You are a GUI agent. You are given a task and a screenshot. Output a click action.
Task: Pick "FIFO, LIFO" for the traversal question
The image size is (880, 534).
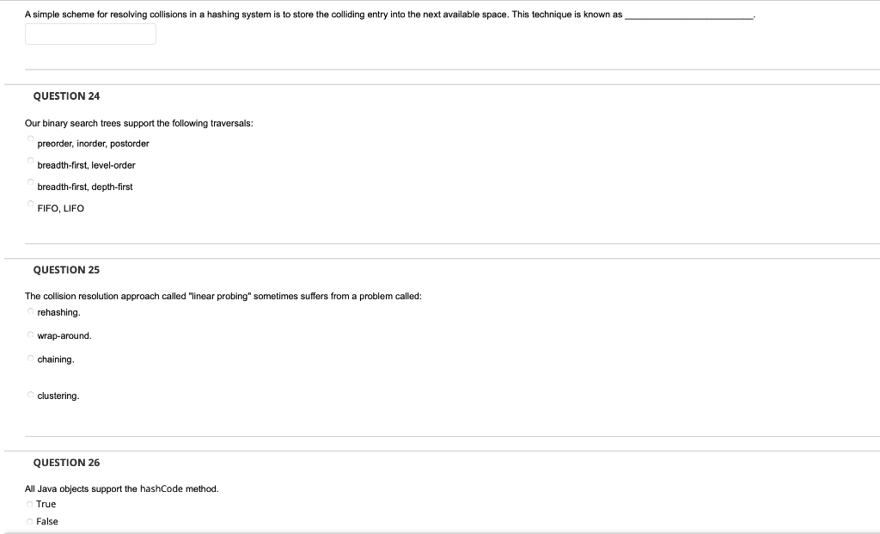click(30, 204)
